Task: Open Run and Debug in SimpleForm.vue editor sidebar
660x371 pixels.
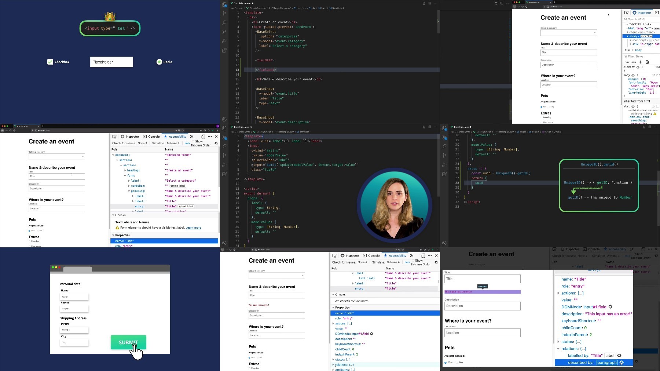Action: tap(224, 41)
